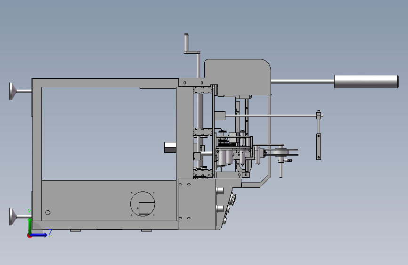Image resolution: width=408 pixels, height=265 pixels.
Task: Click the blue Z axis of the triad
Action: (39, 235)
